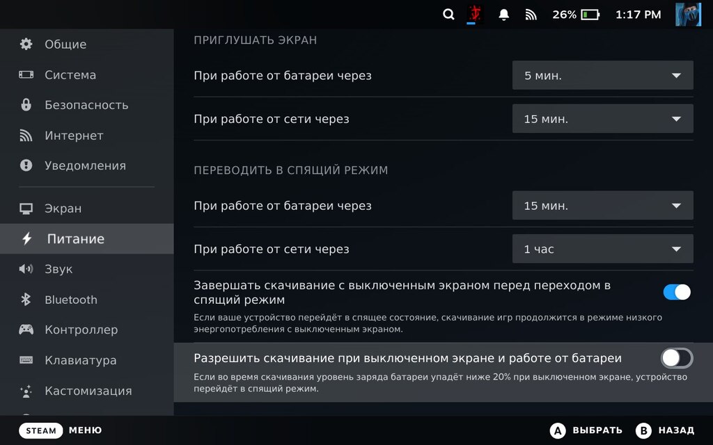Click the network signal status icon
The height and width of the screenshot is (445, 713).
(531, 15)
